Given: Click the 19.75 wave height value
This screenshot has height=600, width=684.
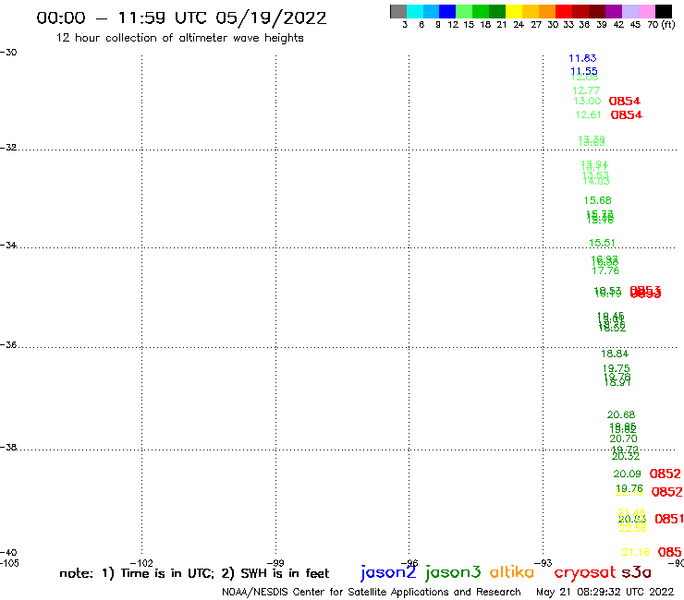Looking at the screenshot, I should pos(616,368).
